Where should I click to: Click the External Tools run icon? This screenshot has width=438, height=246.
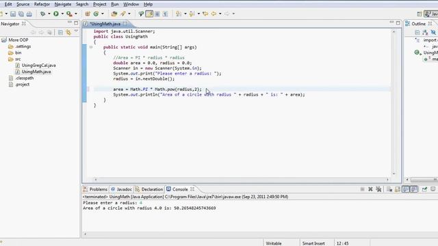(x=69, y=14)
